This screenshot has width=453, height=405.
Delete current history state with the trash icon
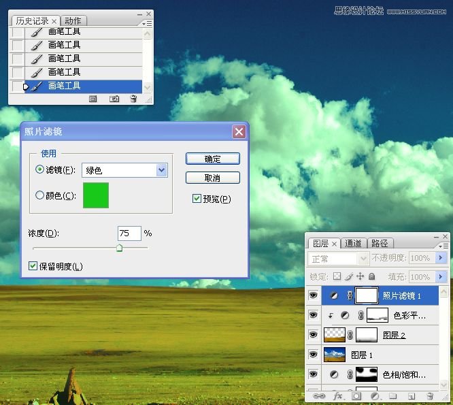click(x=133, y=99)
